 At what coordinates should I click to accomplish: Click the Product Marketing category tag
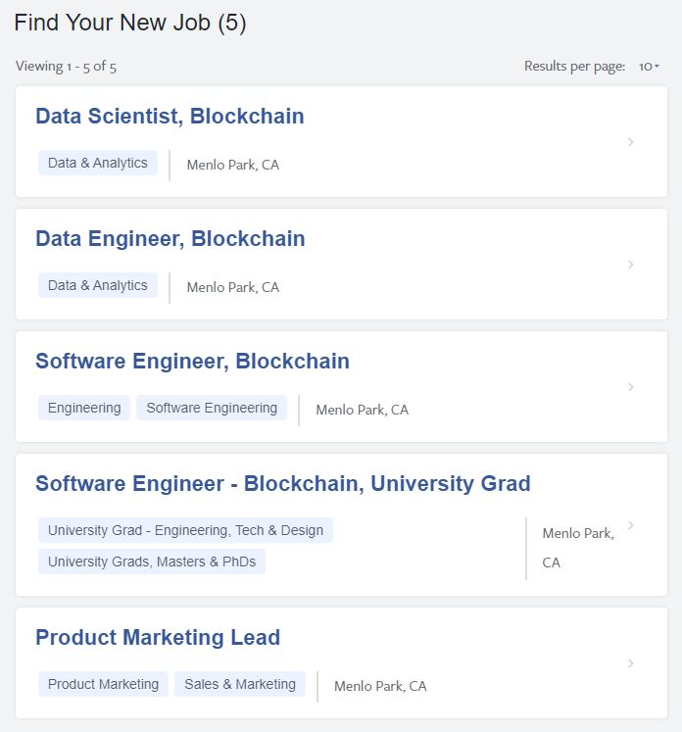click(103, 684)
